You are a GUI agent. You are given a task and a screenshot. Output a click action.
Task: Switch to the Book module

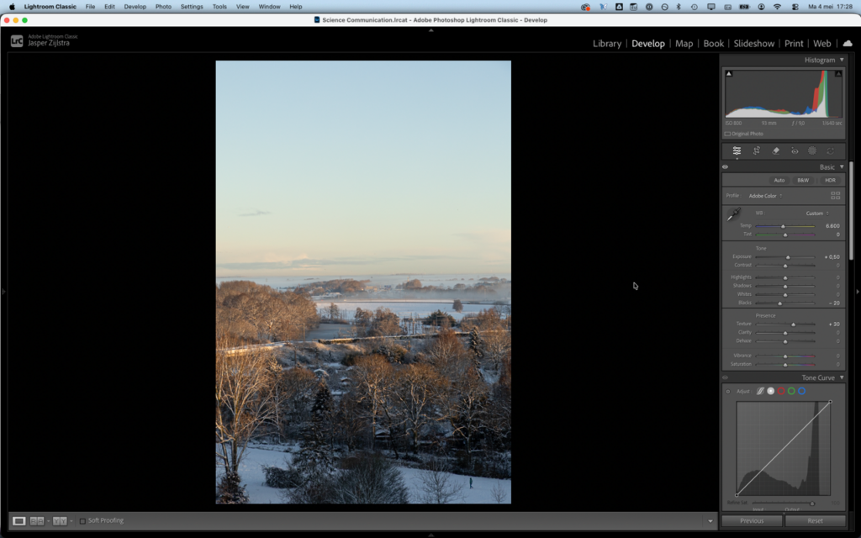click(x=713, y=44)
